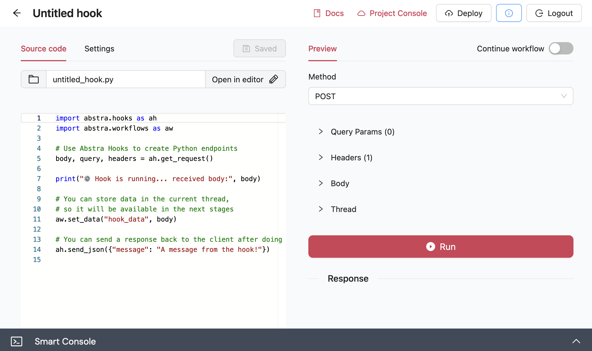Click the untitled_hook.py filename field

(126, 79)
